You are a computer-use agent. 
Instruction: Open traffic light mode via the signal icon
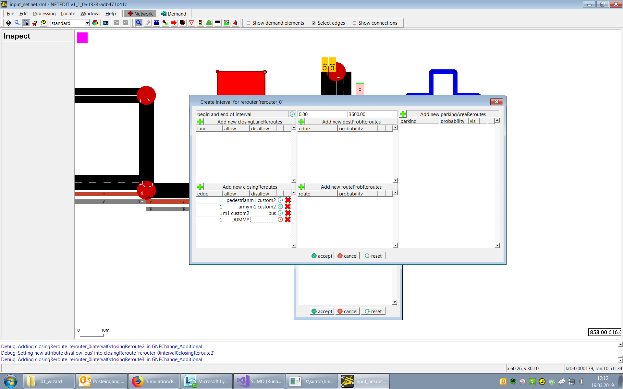pos(200,23)
